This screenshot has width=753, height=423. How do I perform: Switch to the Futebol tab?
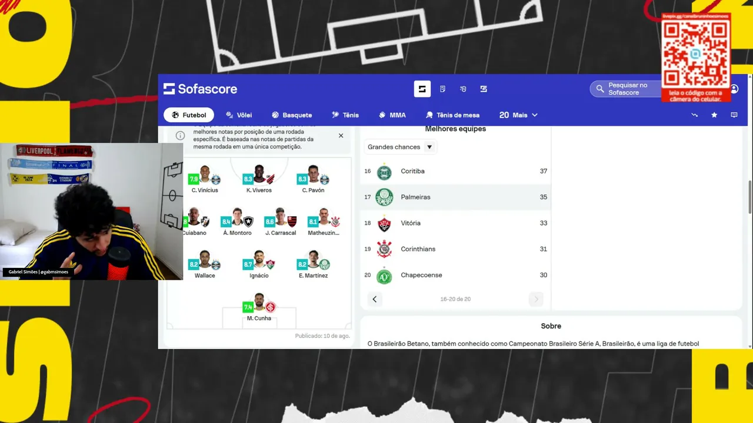(x=189, y=115)
